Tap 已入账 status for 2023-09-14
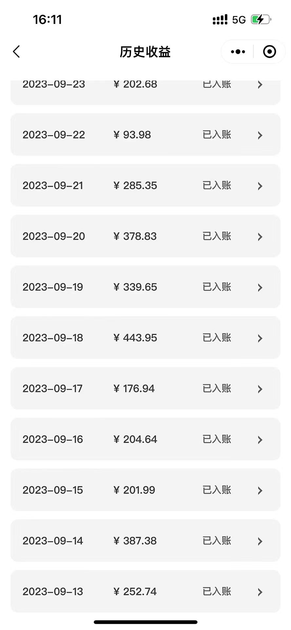 (x=217, y=541)
